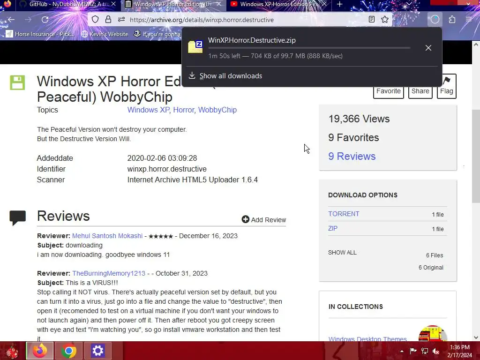Open the Start button on taskbar

(12, 351)
